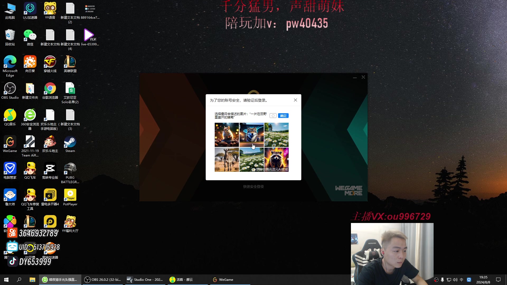Open YY福利大厅 desktop icon
The image size is (507, 285).
click(70, 224)
